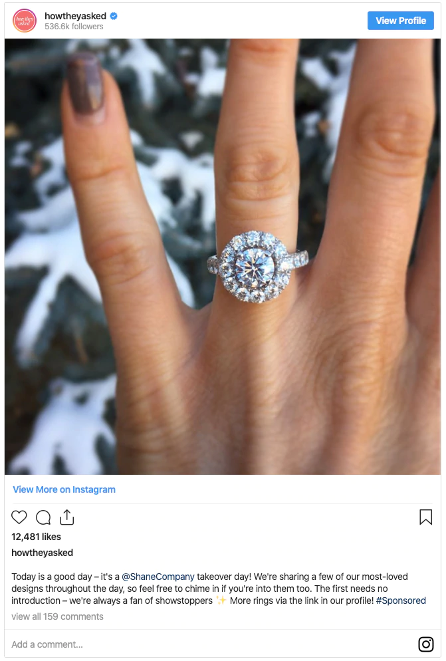Click the #Sponsored hashtag
This screenshot has width=446, height=661.
[x=401, y=600]
